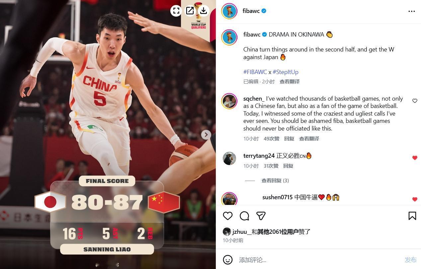Image resolution: width=421 pixels, height=269 pixels.
Task: Open emoji picker in comment box
Action: pyautogui.click(x=228, y=260)
